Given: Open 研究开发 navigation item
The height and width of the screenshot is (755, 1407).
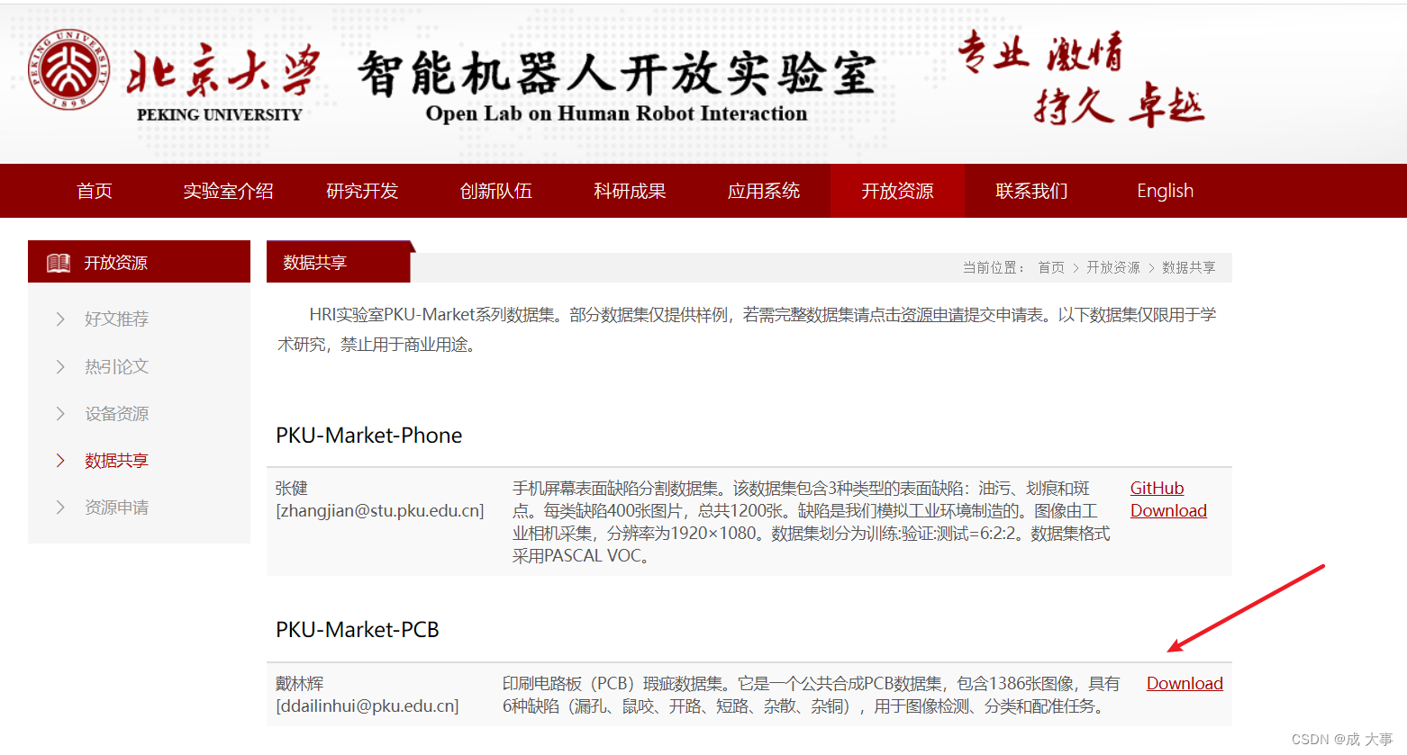Looking at the screenshot, I should click(x=362, y=191).
